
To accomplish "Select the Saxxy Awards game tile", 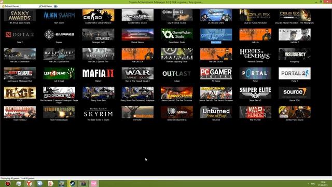I will coord(20,15).
